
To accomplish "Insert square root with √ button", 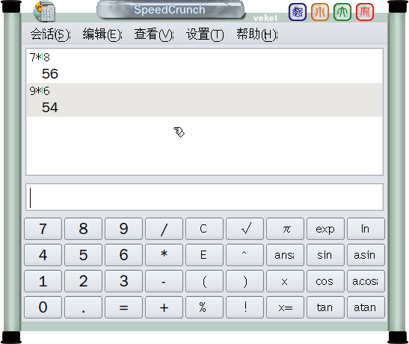I will 245,229.
